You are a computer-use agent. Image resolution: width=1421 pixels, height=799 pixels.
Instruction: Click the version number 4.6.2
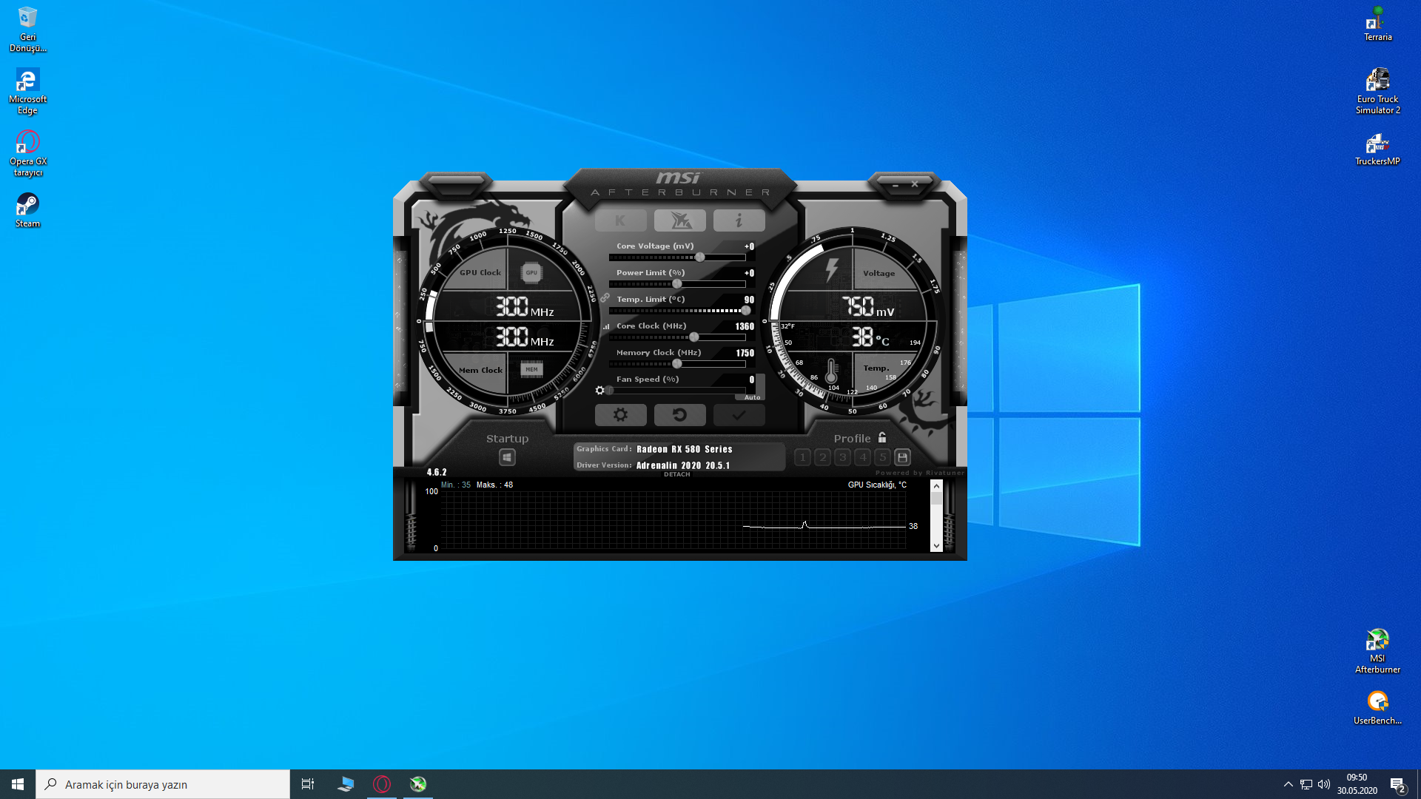[437, 472]
